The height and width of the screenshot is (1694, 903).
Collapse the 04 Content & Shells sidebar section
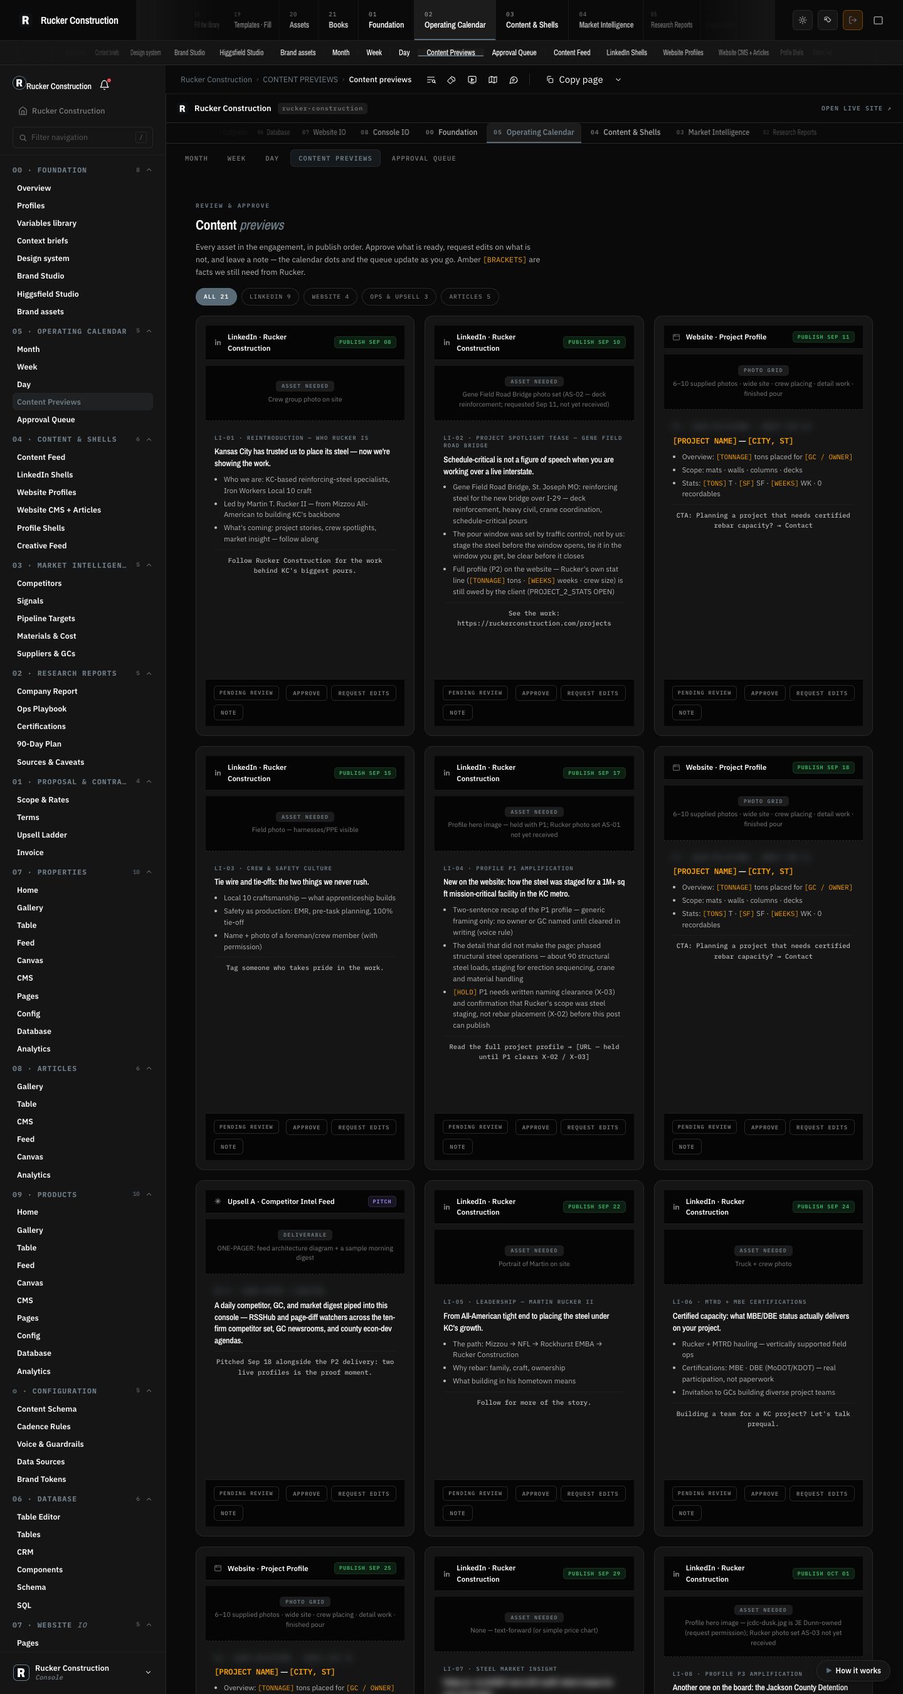coord(149,439)
